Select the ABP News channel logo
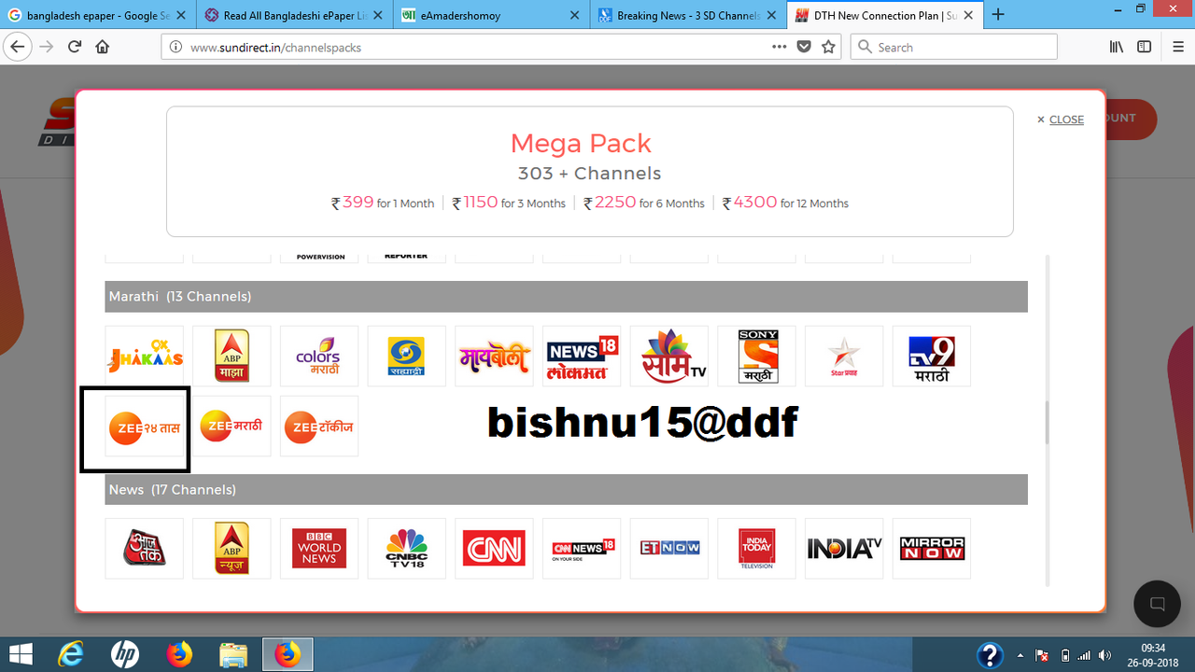 [232, 549]
